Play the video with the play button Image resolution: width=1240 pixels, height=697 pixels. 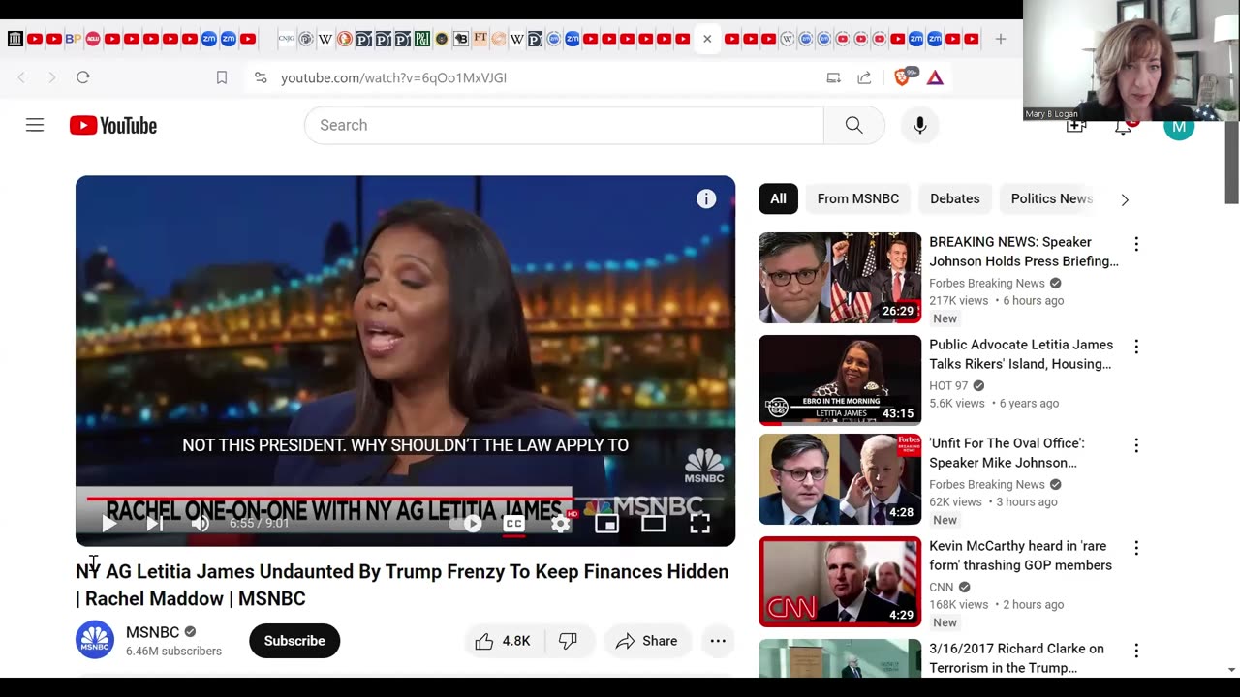coord(108,524)
